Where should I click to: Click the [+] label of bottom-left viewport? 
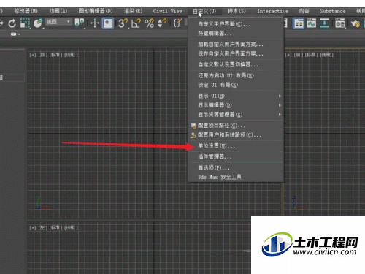33,228
